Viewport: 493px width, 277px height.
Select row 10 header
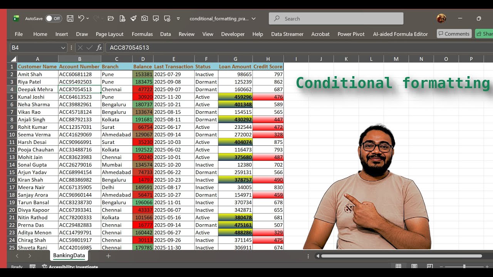point(12,135)
